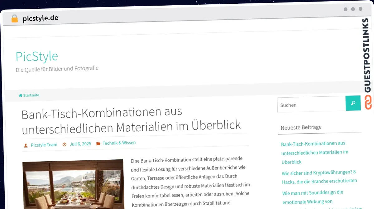
Task: Click the author person icon
Action: pos(26,145)
